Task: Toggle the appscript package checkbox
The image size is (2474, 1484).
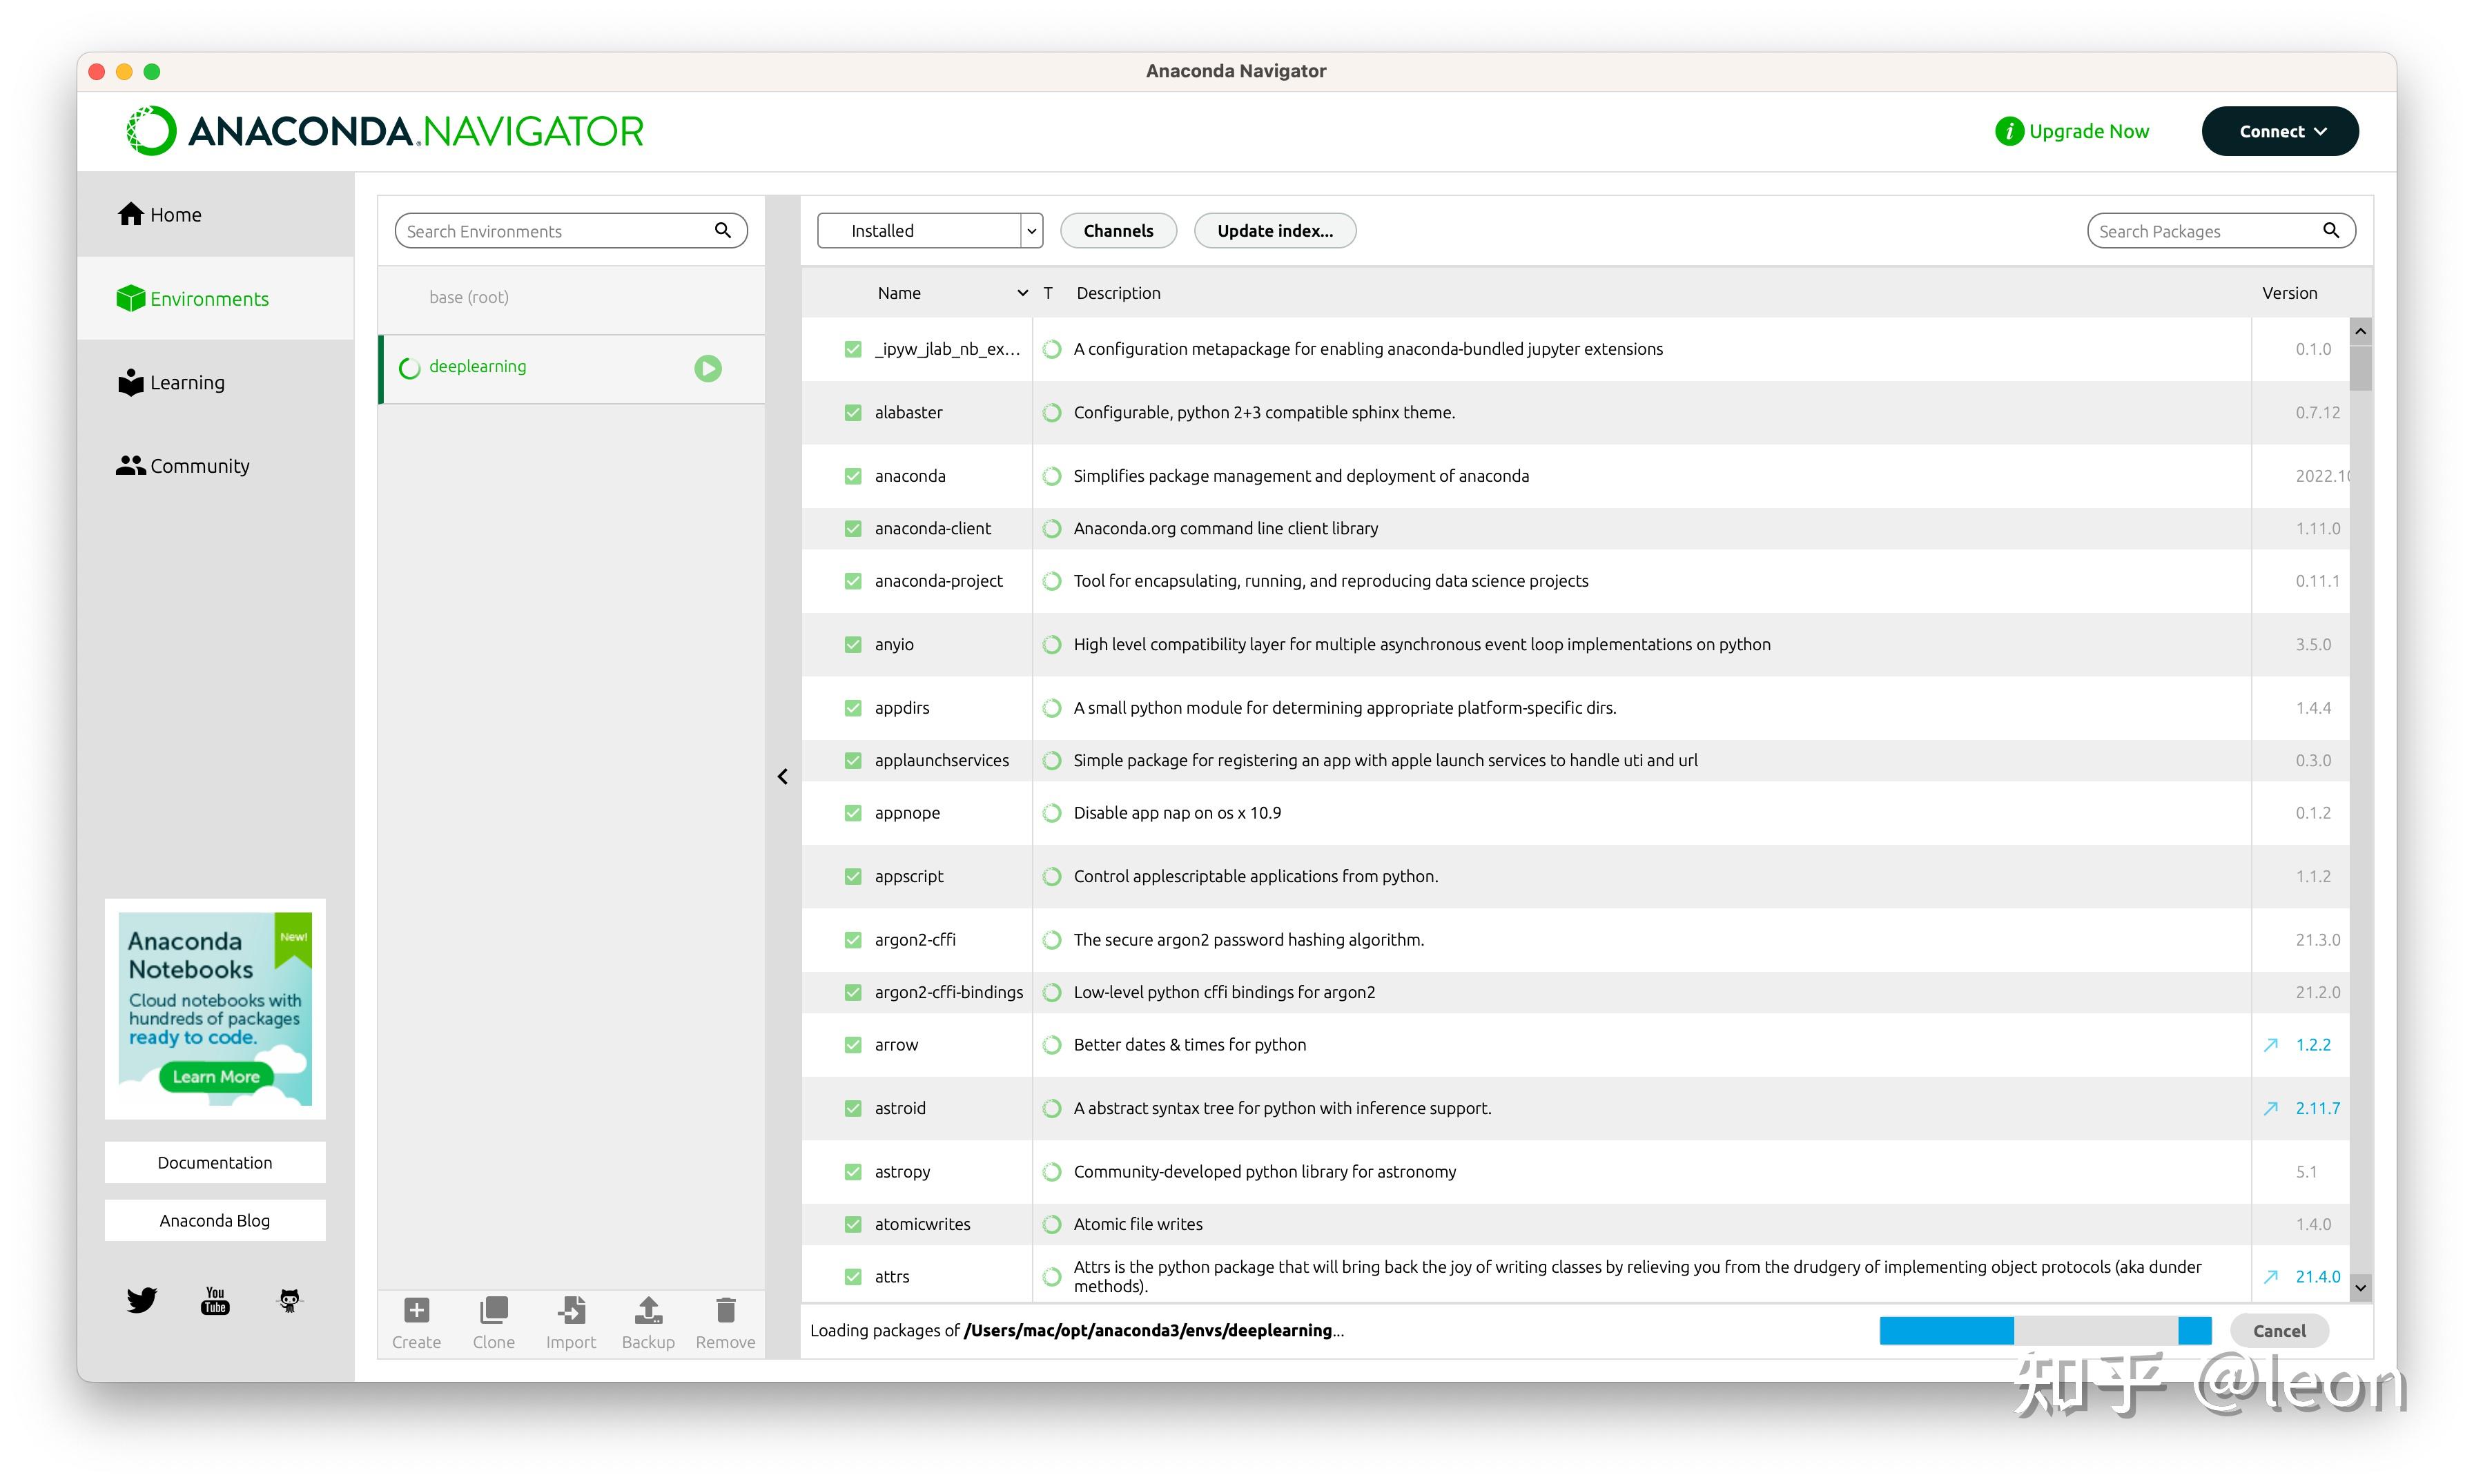Action: coord(853,877)
